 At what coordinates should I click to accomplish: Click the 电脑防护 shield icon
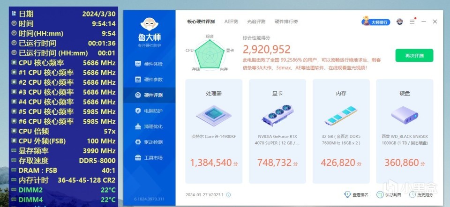[x=138, y=111]
